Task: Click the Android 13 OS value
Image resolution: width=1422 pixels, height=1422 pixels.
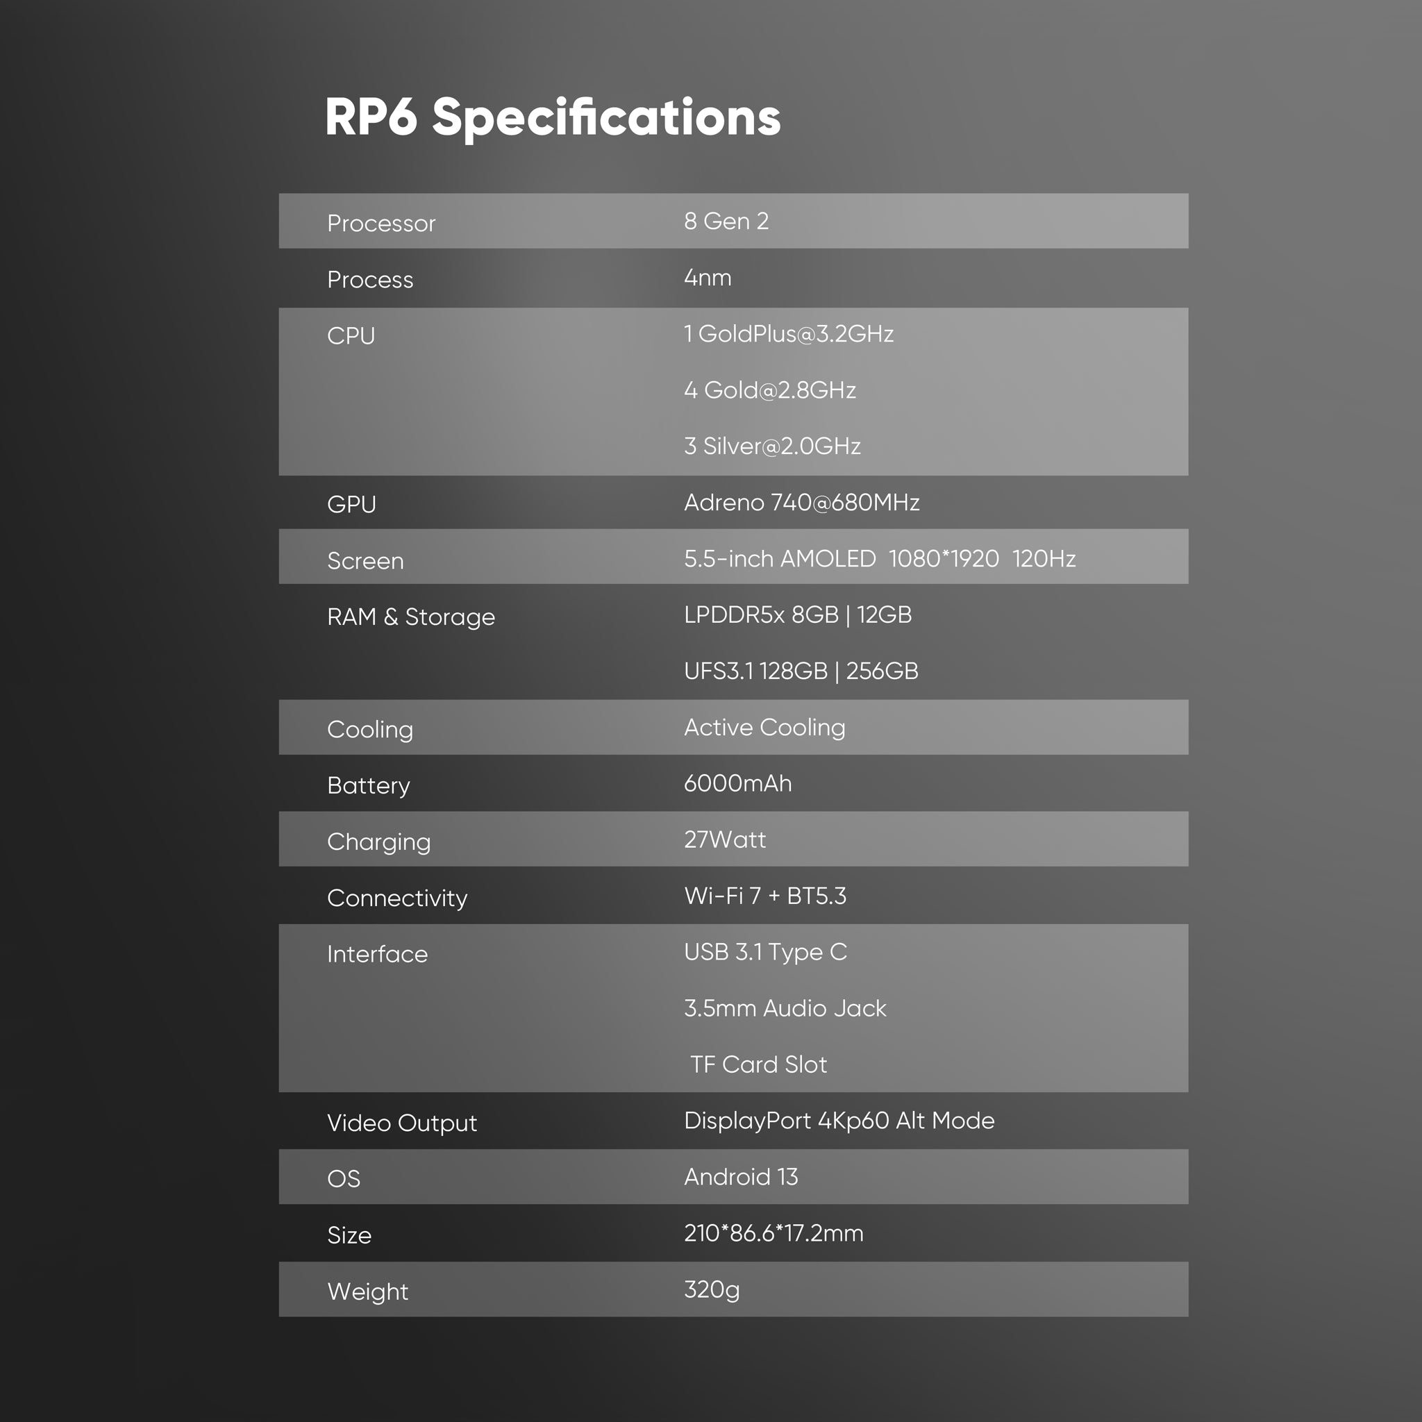Action: (740, 1177)
